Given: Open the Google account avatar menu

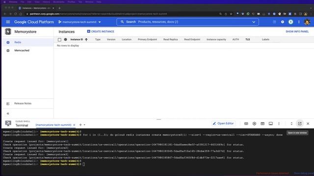Looking at the screenshot, I should click(307, 22).
